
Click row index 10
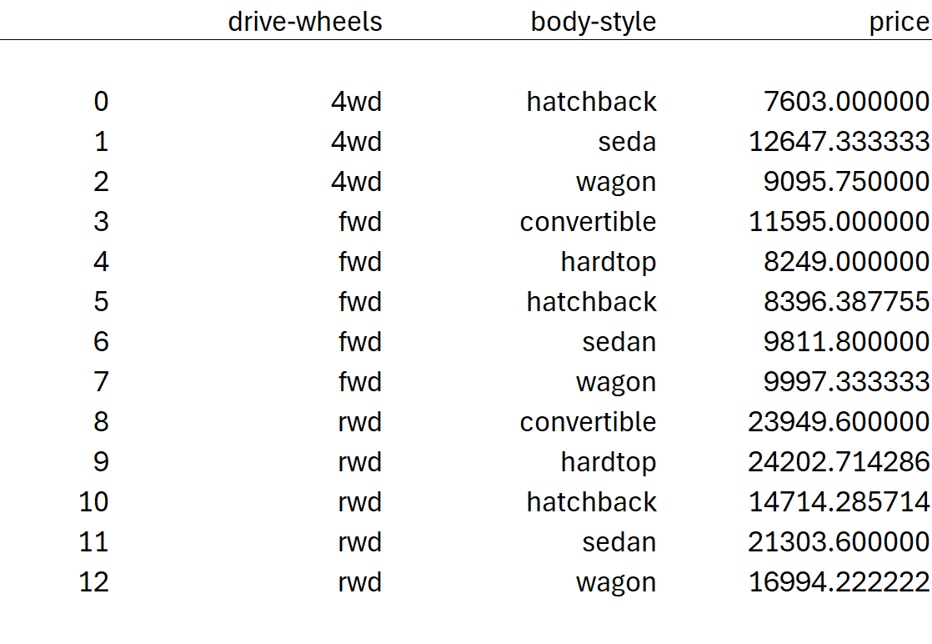coord(93,502)
